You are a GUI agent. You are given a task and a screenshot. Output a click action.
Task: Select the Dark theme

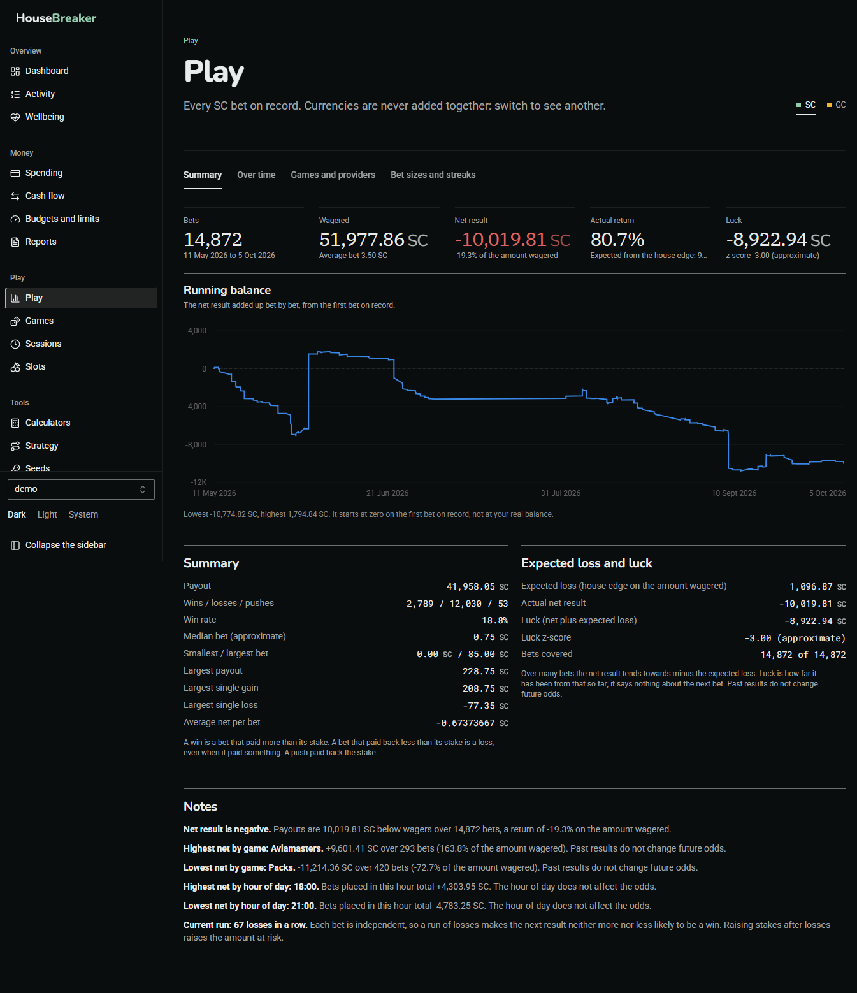(x=17, y=514)
